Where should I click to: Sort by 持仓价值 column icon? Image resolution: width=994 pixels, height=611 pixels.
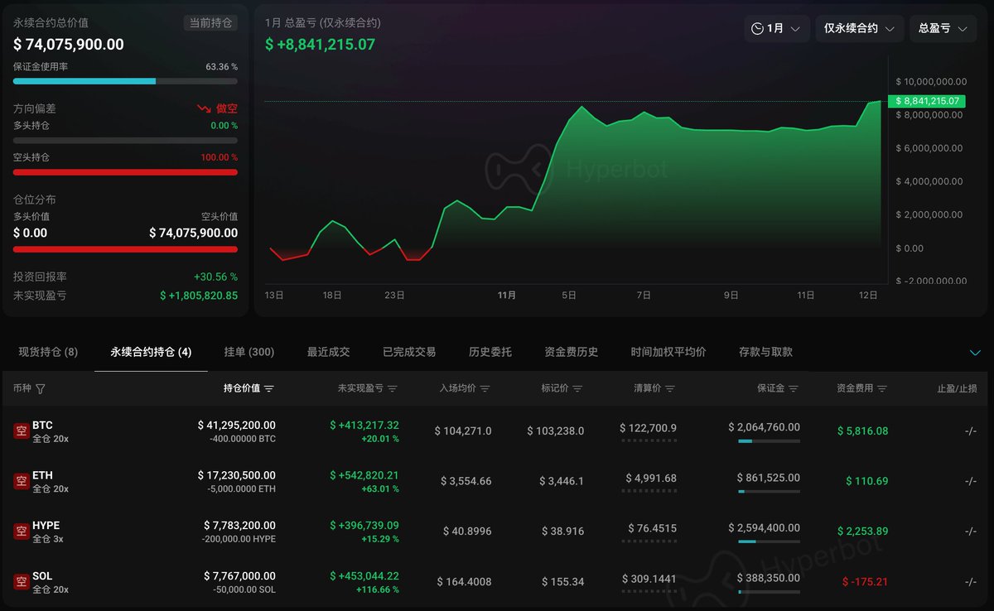click(x=269, y=389)
